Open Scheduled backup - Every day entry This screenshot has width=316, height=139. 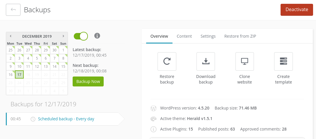(x=66, y=119)
